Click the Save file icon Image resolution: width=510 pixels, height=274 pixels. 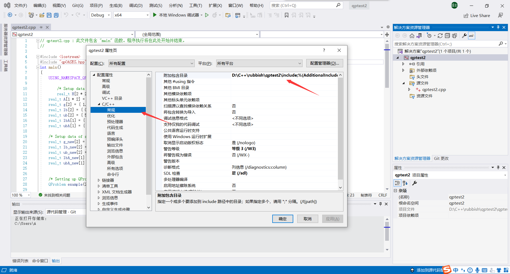49,15
